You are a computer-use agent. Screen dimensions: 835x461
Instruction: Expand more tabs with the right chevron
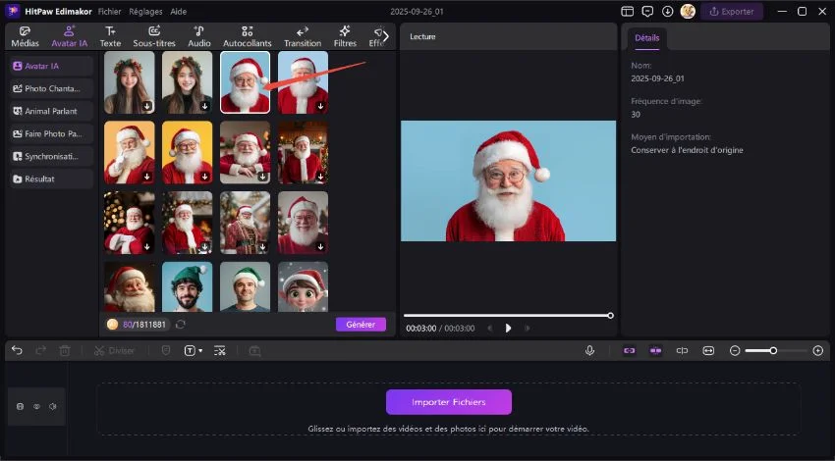pos(386,36)
